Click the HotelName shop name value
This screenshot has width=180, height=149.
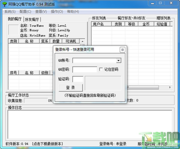(x=37, y=35)
